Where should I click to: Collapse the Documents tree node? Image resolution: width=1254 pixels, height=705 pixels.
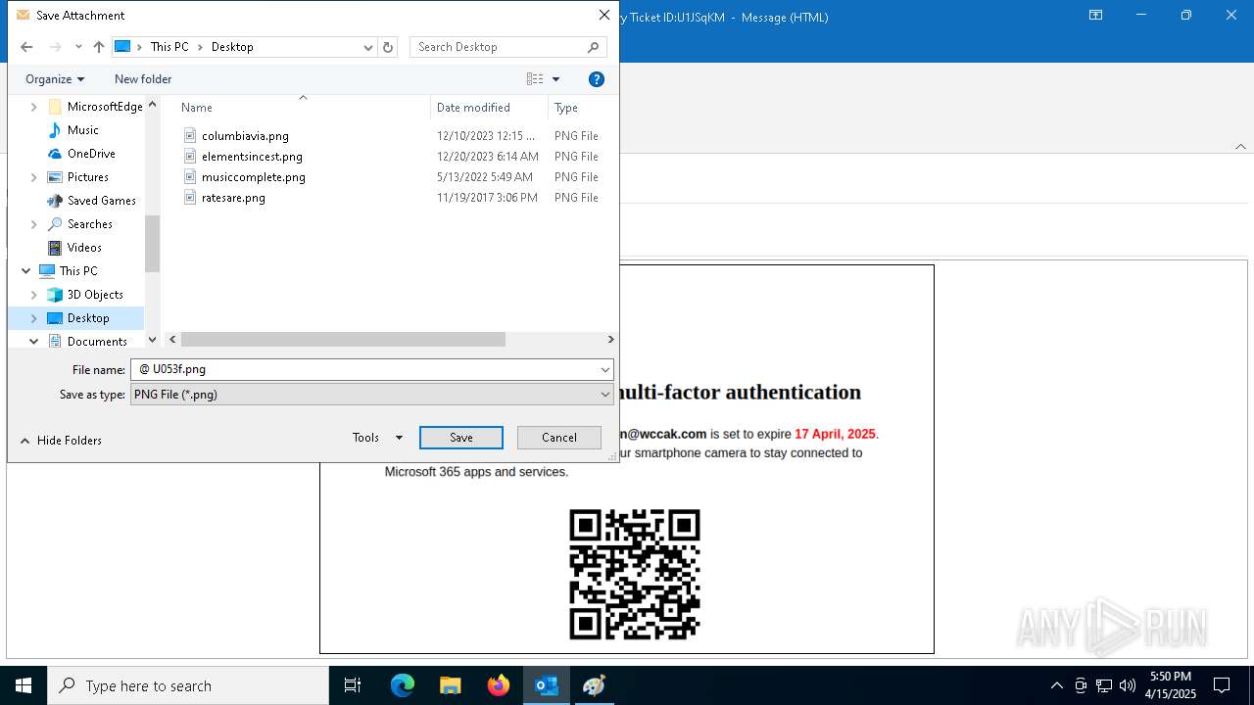click(34, 342)
